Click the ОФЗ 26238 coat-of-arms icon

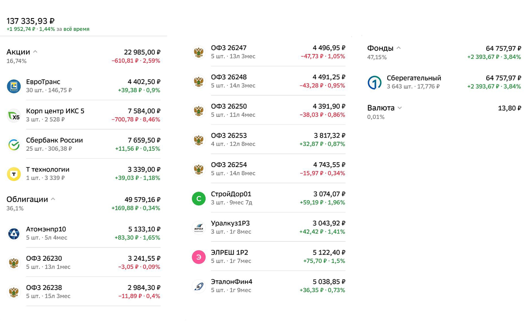pyautogui.click(x=14, y=292)
